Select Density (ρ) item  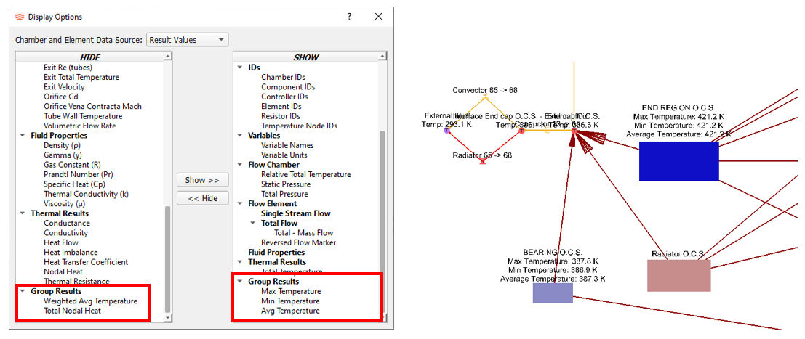click(x=62, y=145)
